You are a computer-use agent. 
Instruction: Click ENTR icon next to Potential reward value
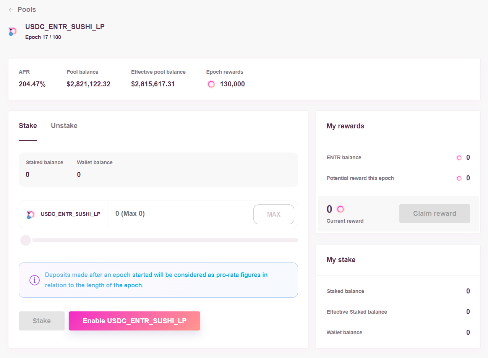point(459,178)
